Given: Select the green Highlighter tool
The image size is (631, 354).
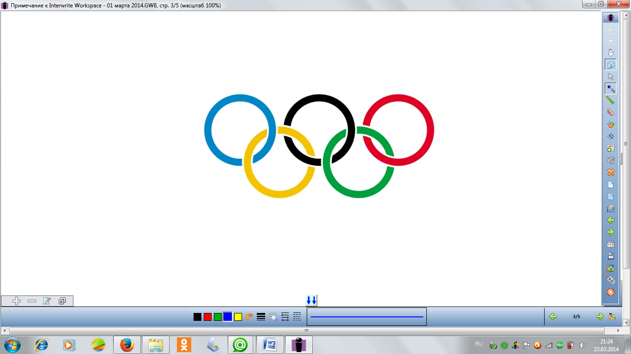Looking at the screenshot, I should pos(611,100).
